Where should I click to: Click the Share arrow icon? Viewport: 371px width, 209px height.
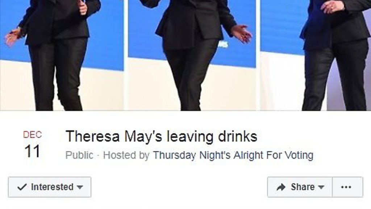tap(281, 187)
